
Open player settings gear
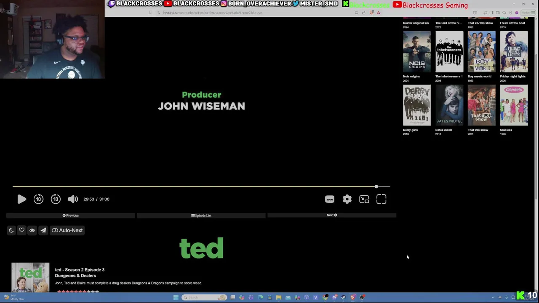(x=347, y=199)
